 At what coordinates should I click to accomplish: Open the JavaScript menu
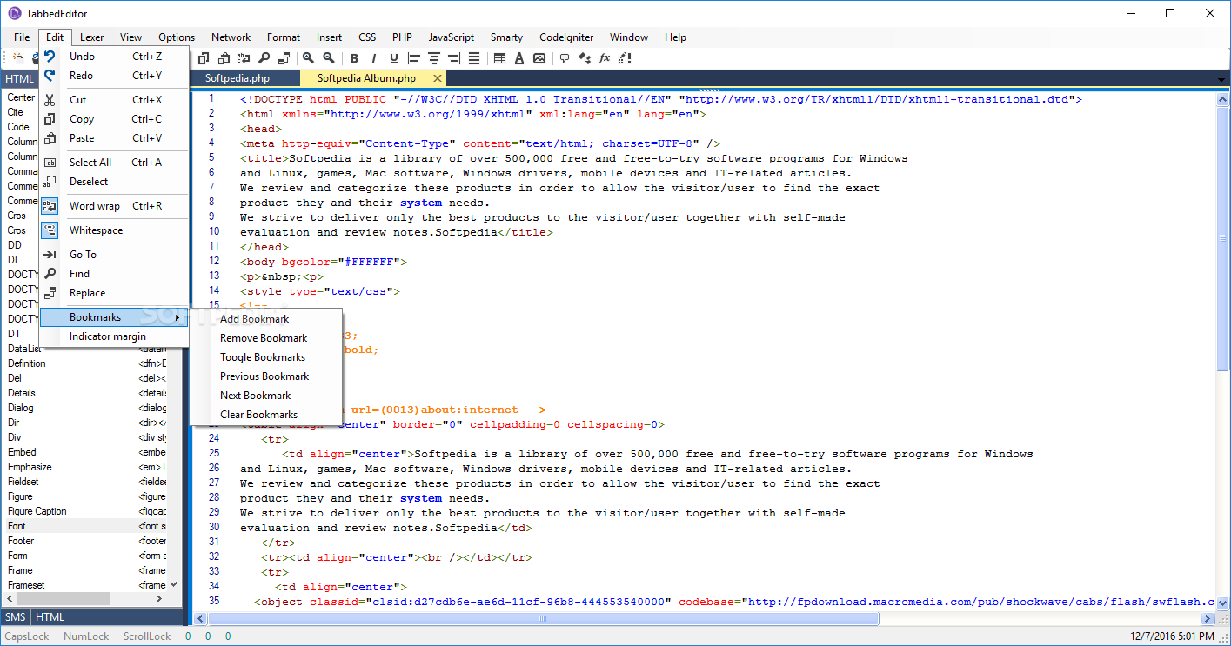pos(451,37)
